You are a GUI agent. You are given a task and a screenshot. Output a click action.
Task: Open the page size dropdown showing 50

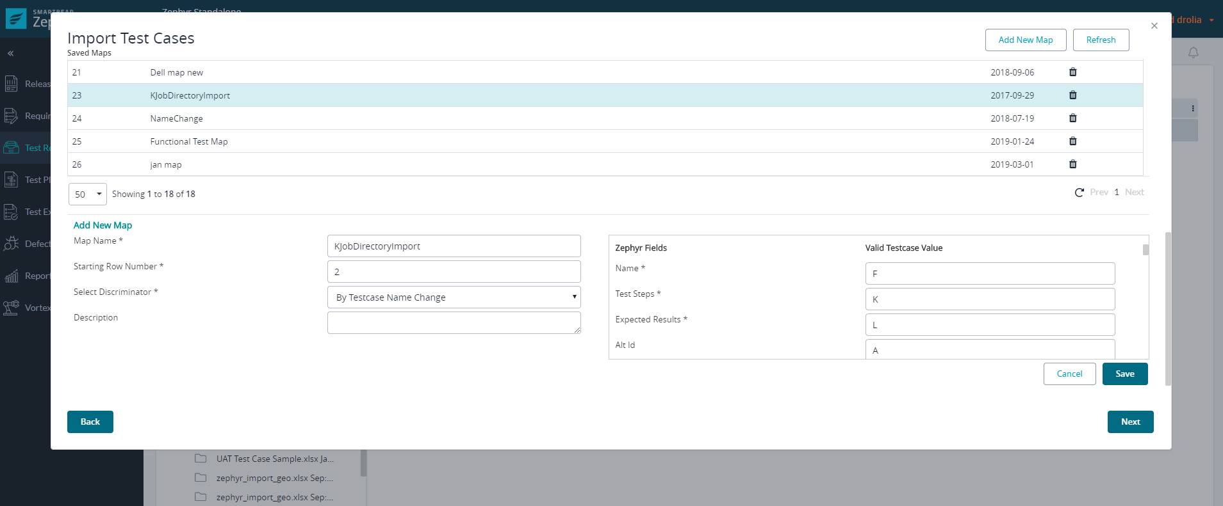coord(88,194)
